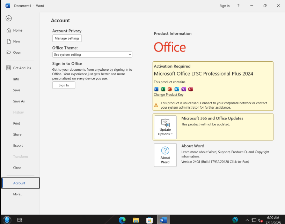285x224 pixels.
Task: Click the Open folder icon in sidebar
Action: tap(8, 52)
